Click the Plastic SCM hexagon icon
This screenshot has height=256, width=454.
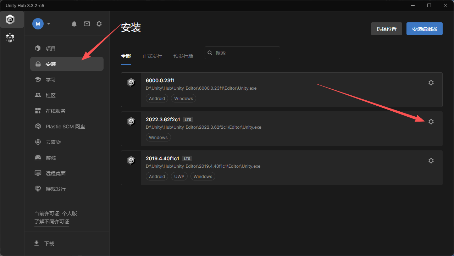(38, 126)
